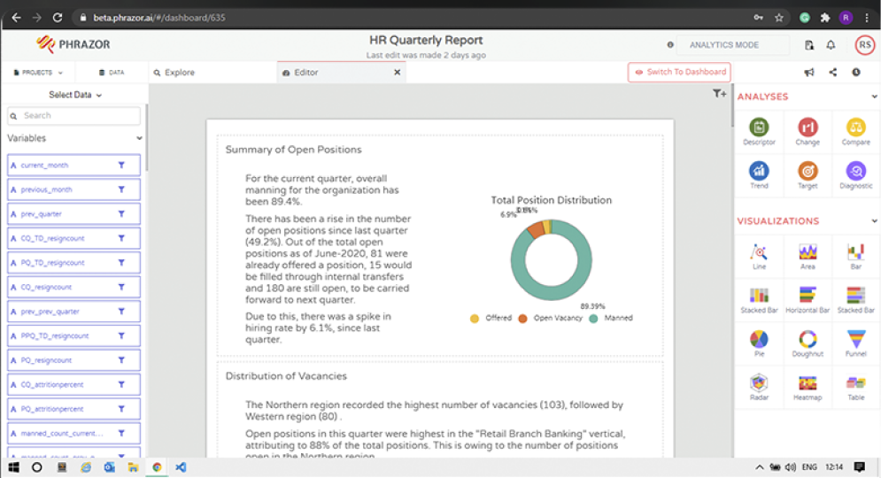The image size is (881, 478).
Task: Select the Compare analysis icon
Action: coord(855,127)
